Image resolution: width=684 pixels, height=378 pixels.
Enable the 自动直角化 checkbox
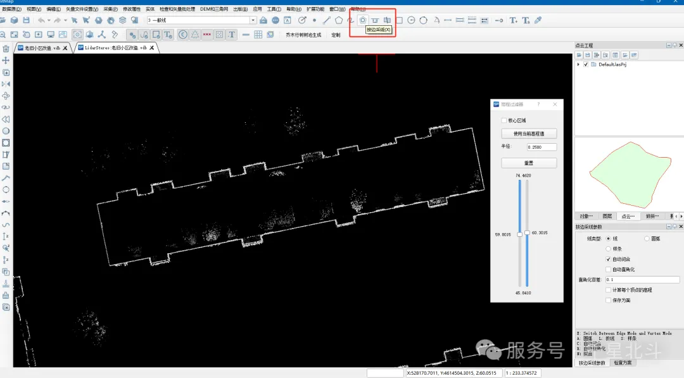pyautogui.click(x=608, y=270)
